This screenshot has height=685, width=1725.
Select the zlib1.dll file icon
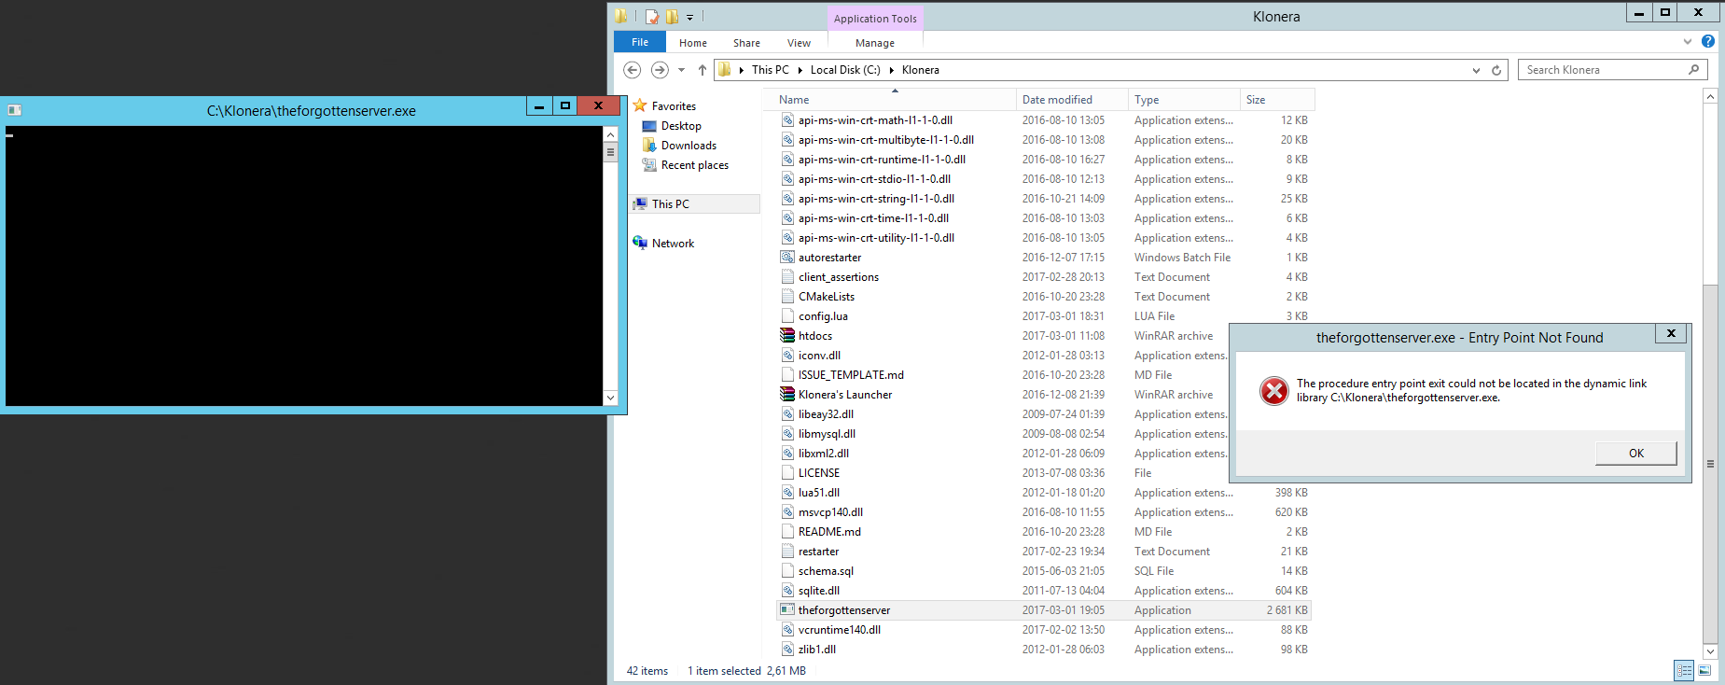coord(787,650)
